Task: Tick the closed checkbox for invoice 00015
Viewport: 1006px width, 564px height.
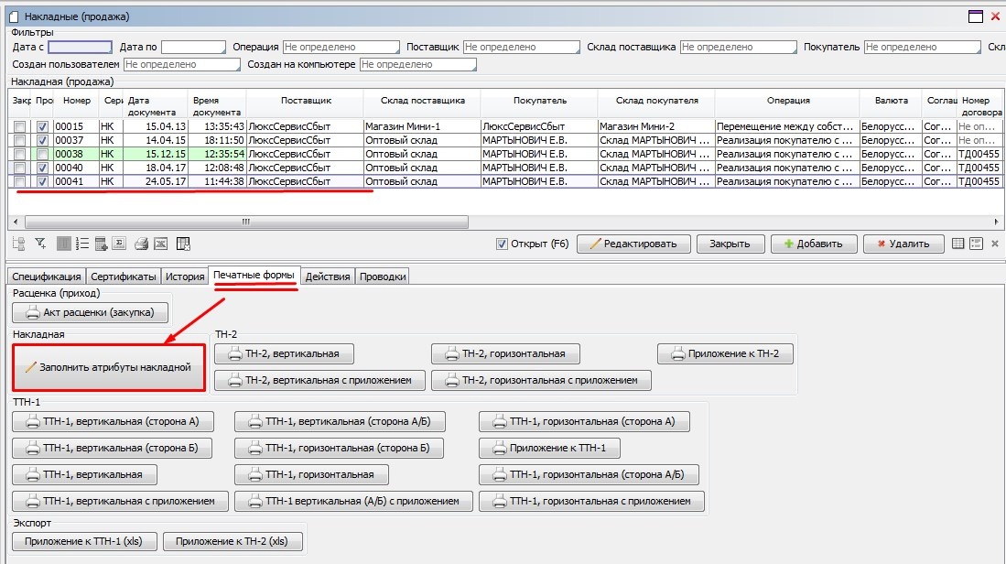Action: tap(20, 126)
